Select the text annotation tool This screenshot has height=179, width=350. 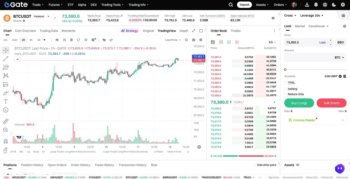6,102
